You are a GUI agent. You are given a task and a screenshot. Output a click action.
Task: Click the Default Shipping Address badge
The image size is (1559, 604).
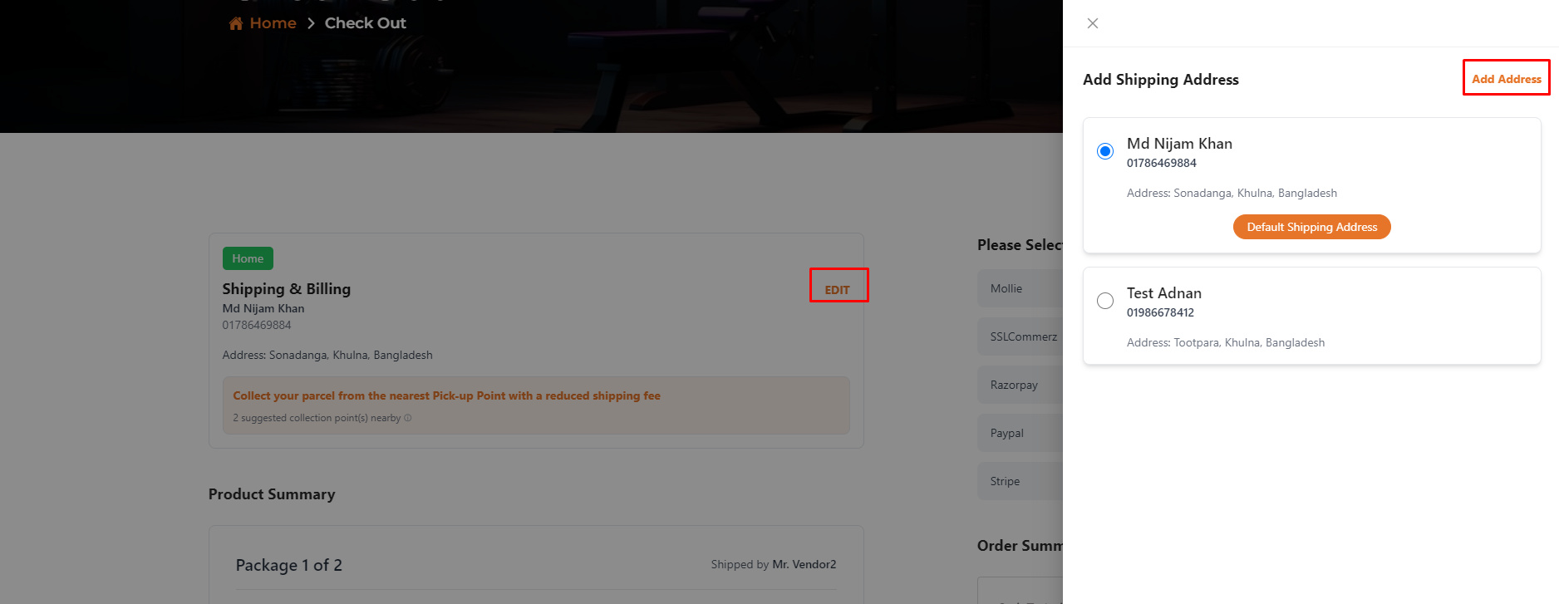1311,227
